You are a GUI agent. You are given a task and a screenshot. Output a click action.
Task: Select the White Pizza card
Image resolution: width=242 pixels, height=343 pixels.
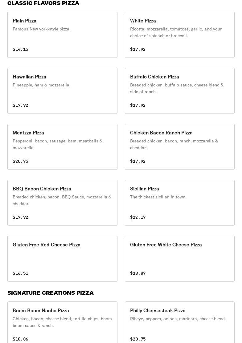click(x=179, y=35)
